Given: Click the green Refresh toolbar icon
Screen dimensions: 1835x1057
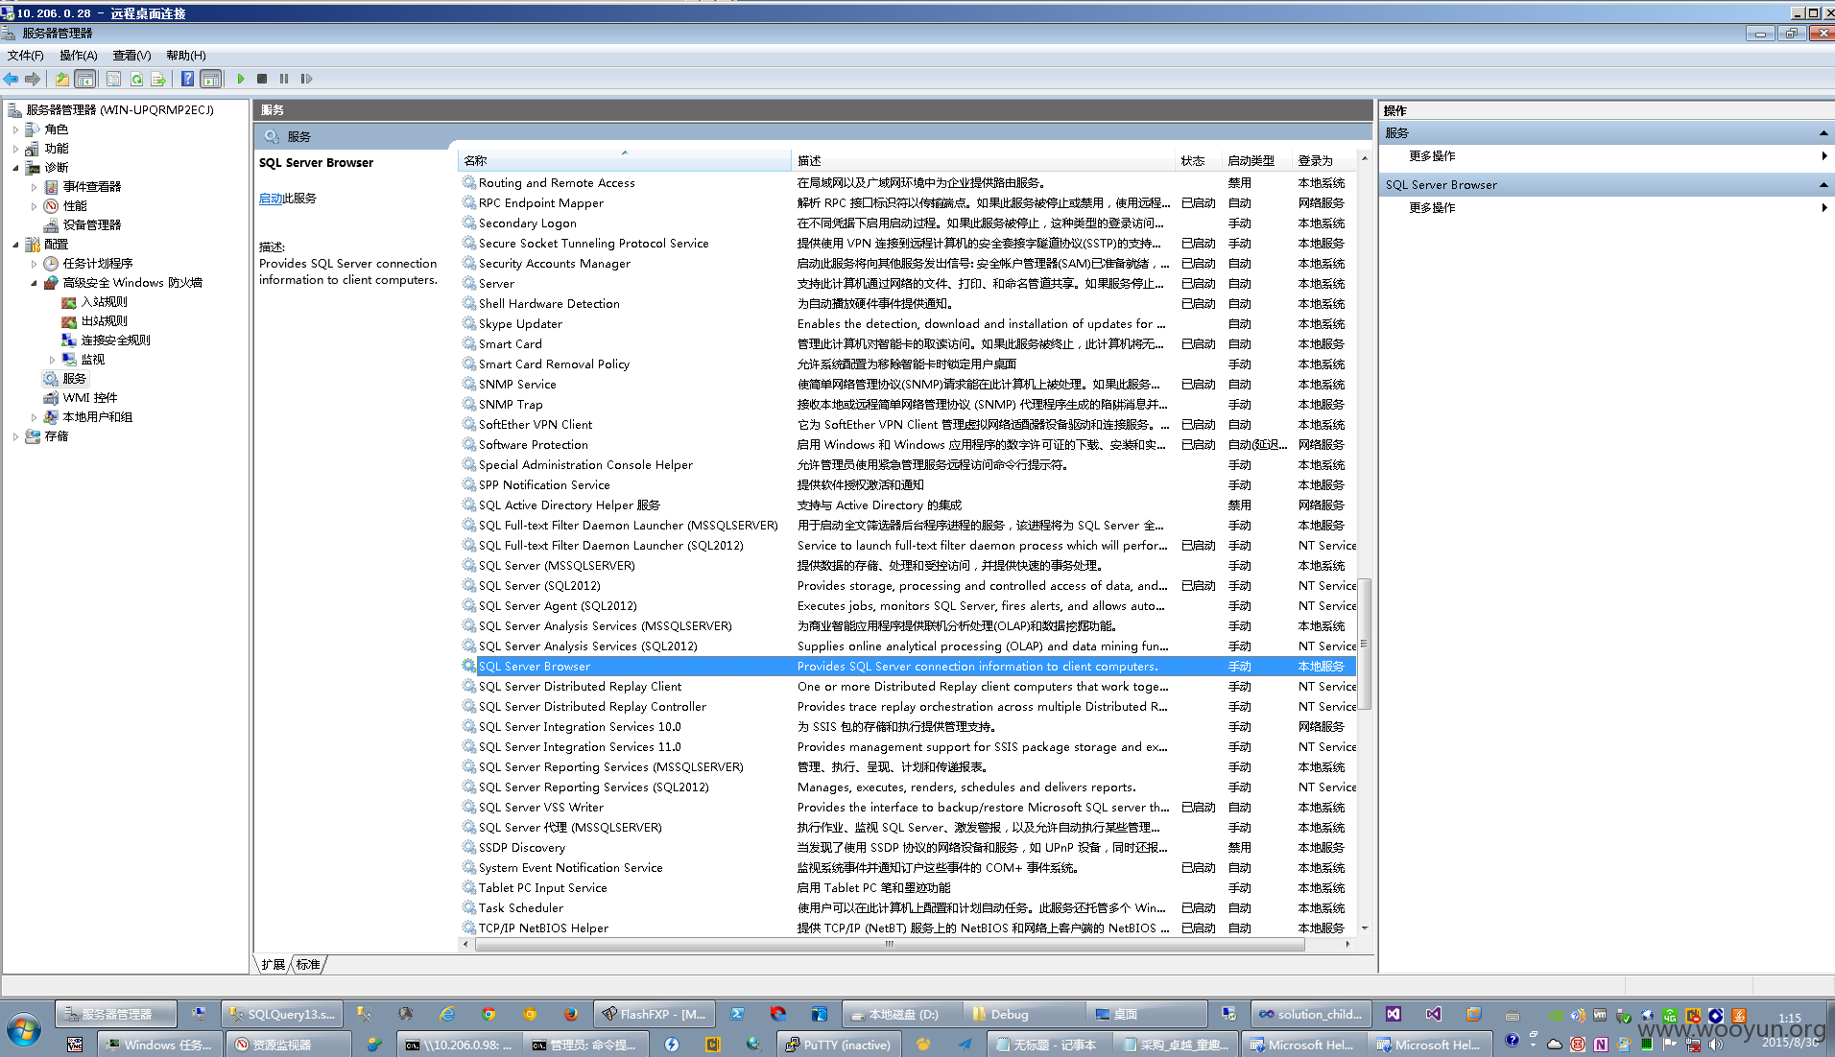Looking at the screenshot, I should click(136, 79).
